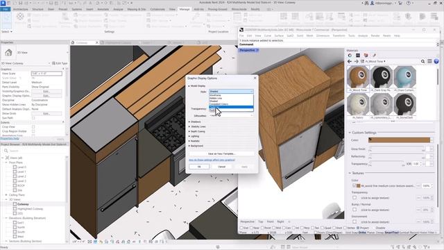Open the Style dropdown in Graphic Display Options
This screenshot has width=444, height=250.
pos(231,91)
